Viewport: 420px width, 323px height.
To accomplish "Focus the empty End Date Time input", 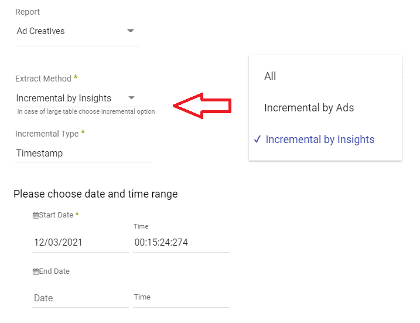I will (x=180, y=297).
